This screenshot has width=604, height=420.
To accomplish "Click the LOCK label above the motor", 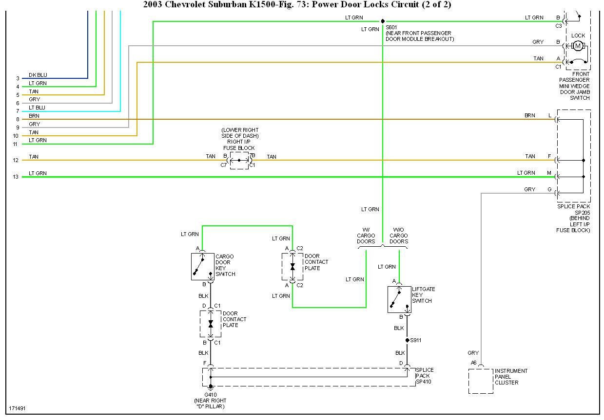I will tap(578, 36).
